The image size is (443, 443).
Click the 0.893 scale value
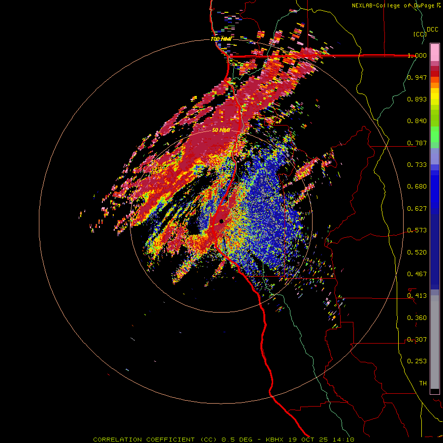(417, 99)
